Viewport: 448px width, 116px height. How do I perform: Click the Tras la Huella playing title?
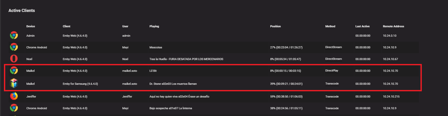click(x=186, y=59)
